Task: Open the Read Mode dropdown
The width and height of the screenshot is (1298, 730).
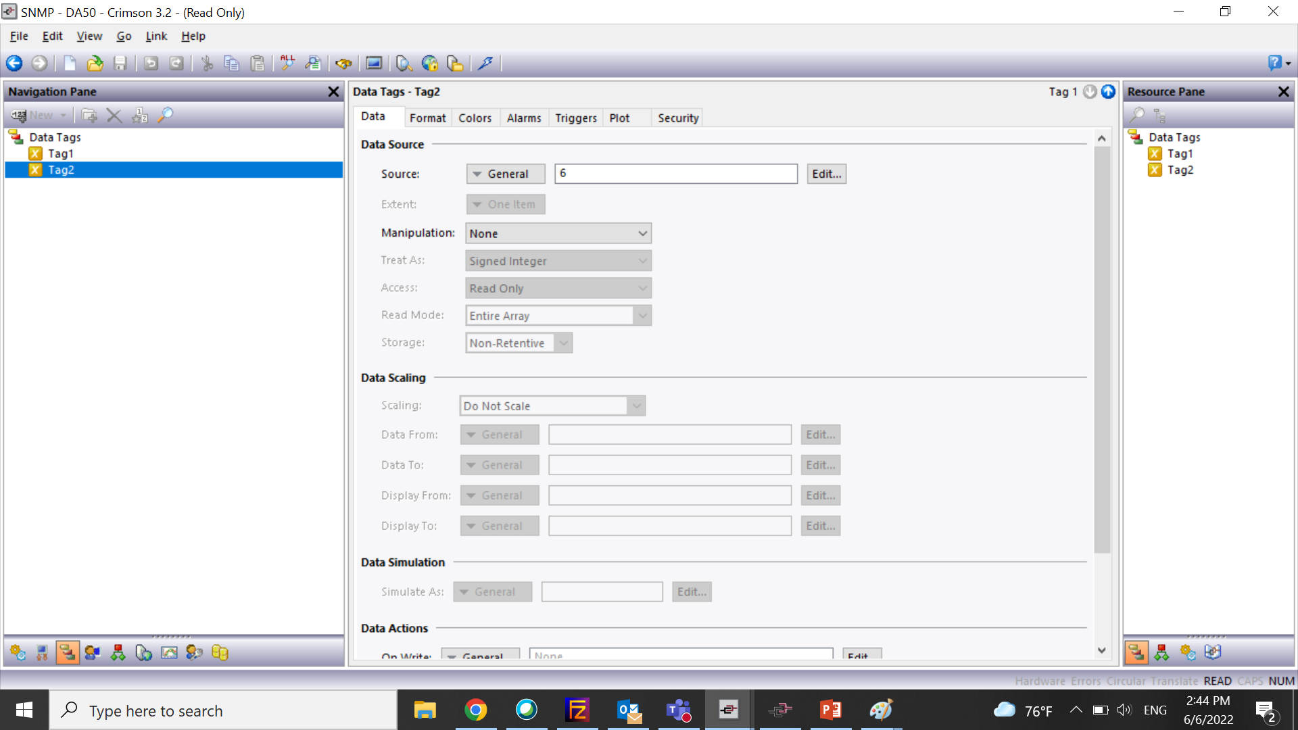Action: pos(558,316)
